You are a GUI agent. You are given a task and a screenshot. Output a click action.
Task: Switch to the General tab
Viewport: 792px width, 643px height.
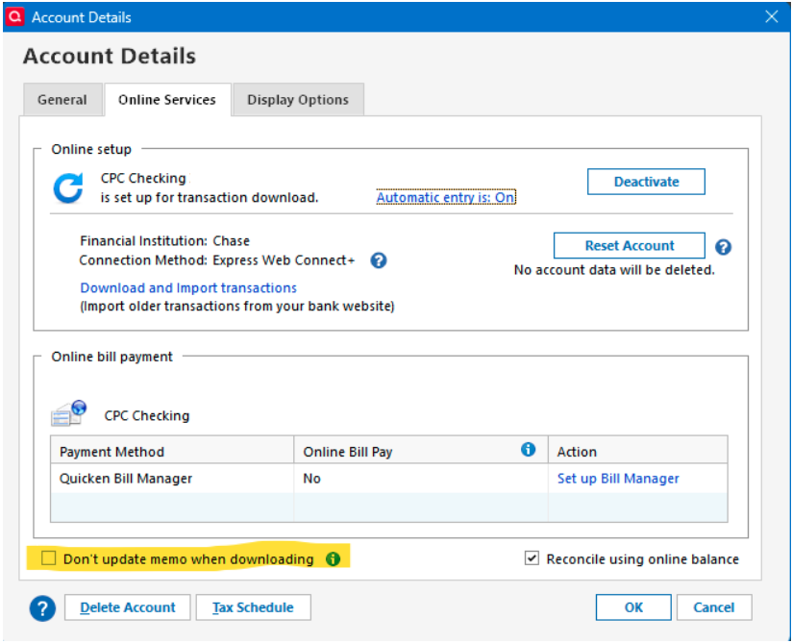coord(62,100)
